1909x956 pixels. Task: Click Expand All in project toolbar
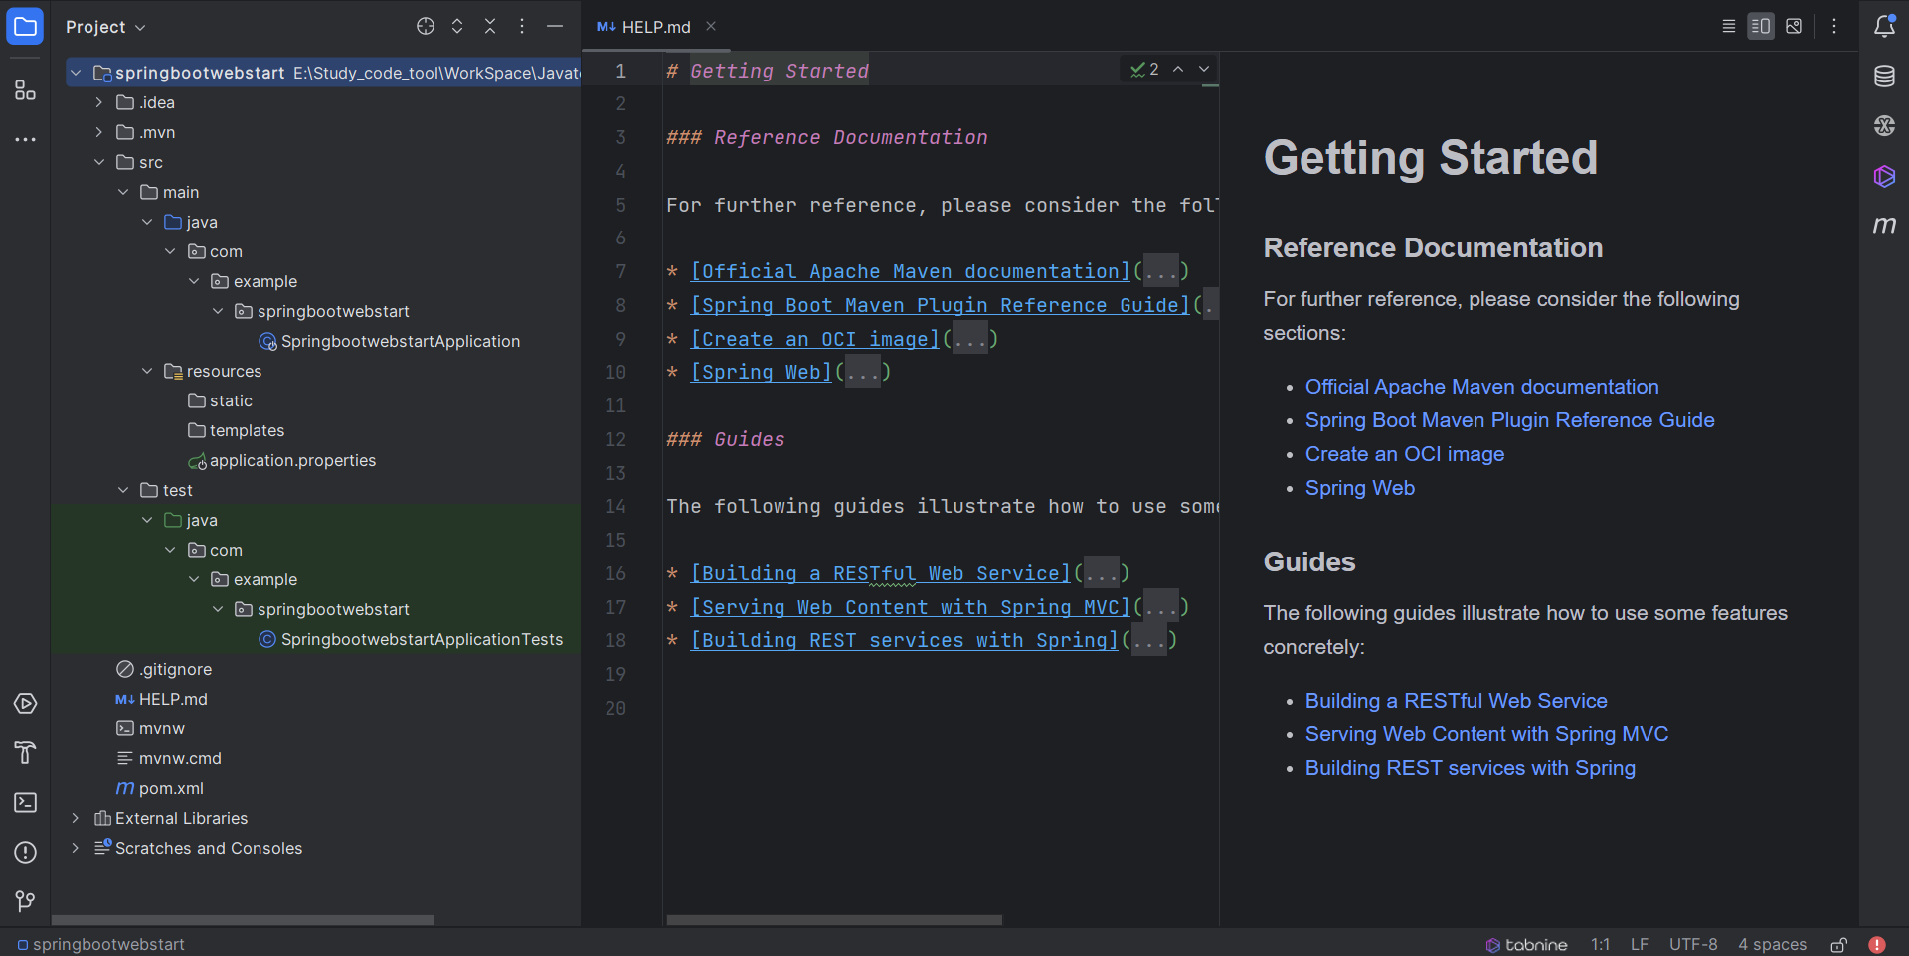[x=457, y=27]
